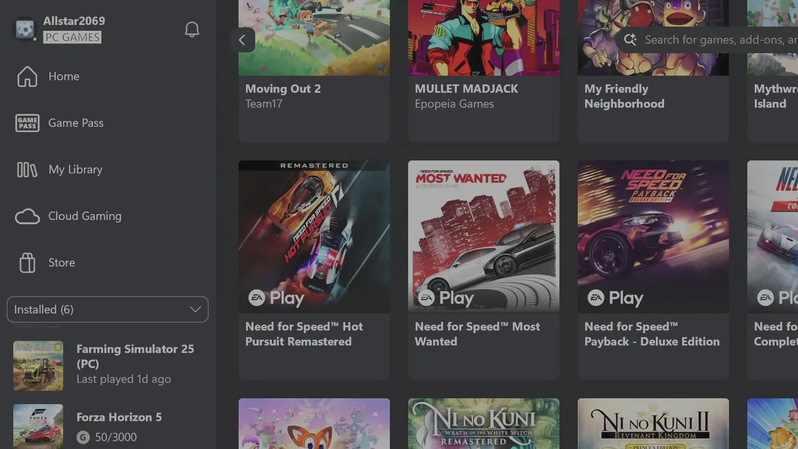Viewport: 798px width, 449px height.
Task: Click Farming Simulator 25 (PC) in installed list
Action: [135, 356]
